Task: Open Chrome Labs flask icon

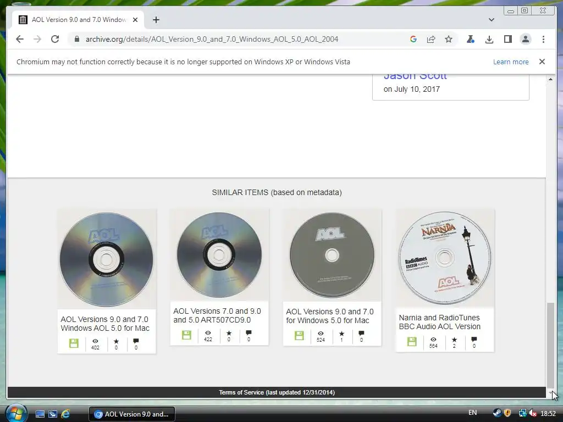Action: tap(471, 39)
